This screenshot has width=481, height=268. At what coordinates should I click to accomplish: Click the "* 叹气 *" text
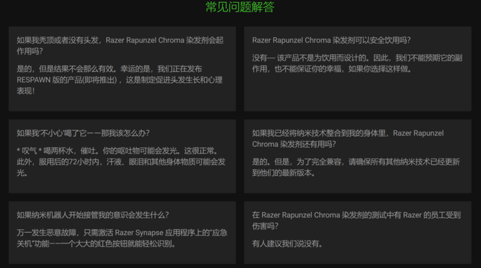tap(31, 151)
